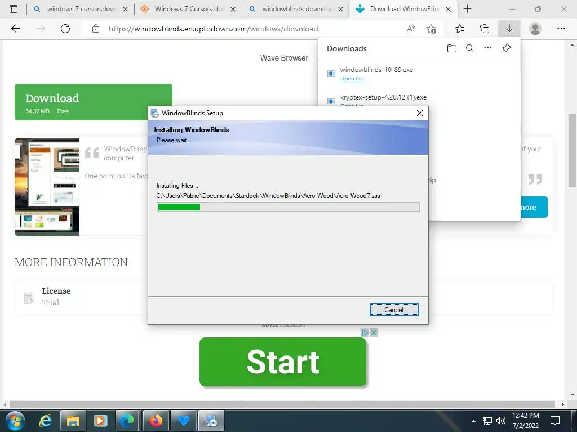
Task: Click the big green Start ad button
Action: click(x=283, y=362)
